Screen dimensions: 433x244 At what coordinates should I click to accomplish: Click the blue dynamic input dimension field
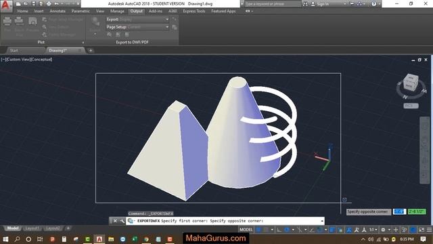[x=399, y=211]
